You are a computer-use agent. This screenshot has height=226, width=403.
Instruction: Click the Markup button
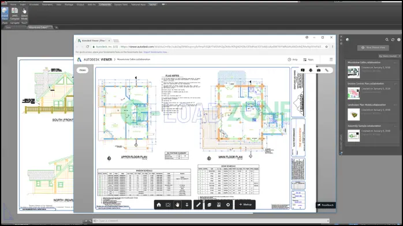coord(245,205)
